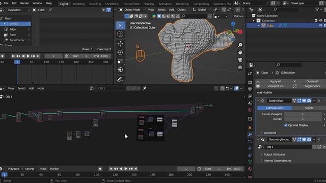
Task: Open the File menu
Action: (6, 4)
